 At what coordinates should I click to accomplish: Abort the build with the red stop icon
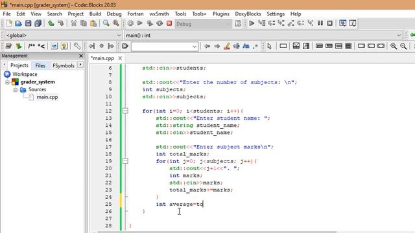click(x=169, y=23)
